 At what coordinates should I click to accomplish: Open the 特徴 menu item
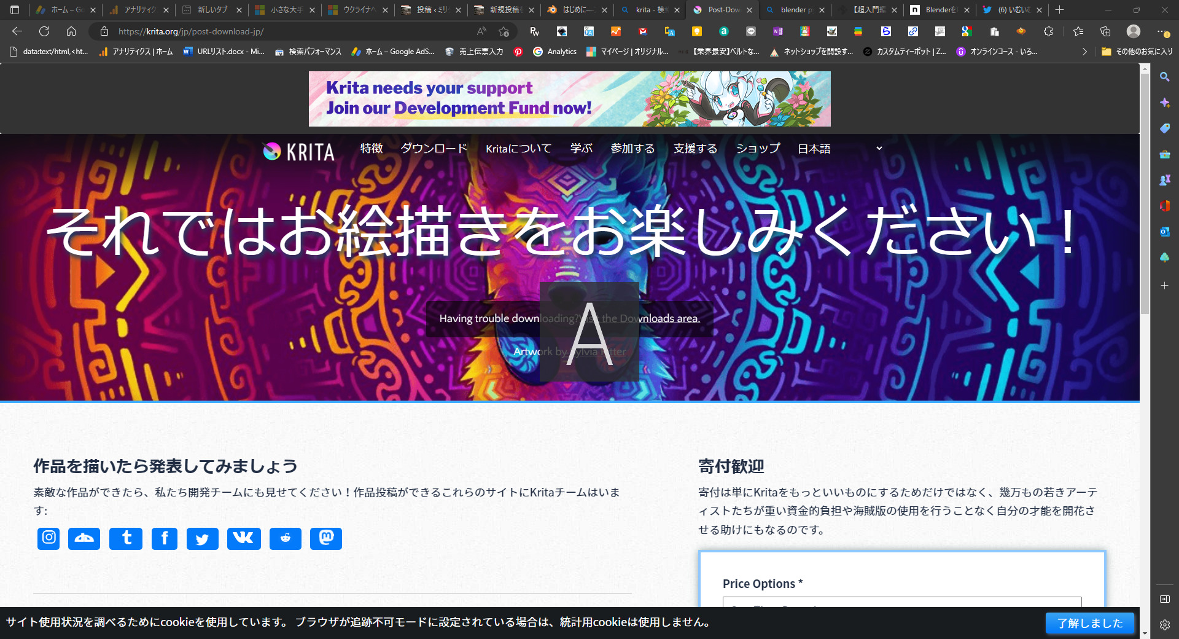point(372,149)
